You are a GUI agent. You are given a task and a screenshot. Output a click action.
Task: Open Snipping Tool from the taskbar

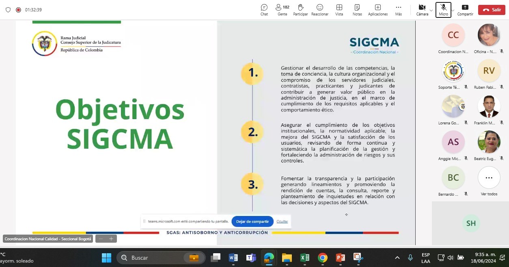tap(358, 258)
